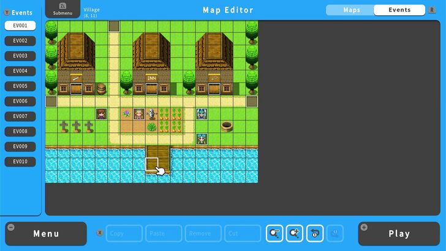Switch to the Events tab
Image resolution: width=446 pixels, height=251 pixels.
coord(399,10)
